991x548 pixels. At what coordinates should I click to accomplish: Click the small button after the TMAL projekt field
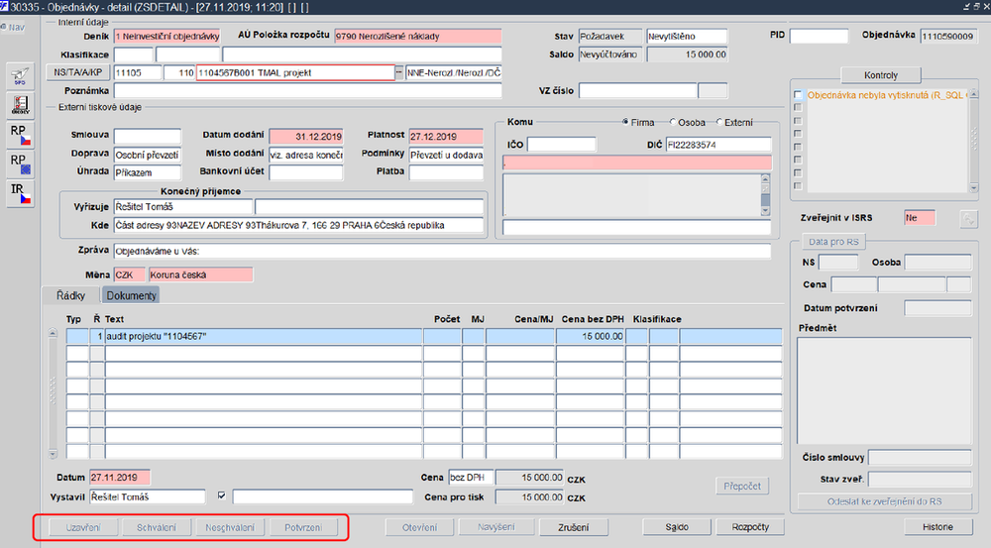[398, 72]
